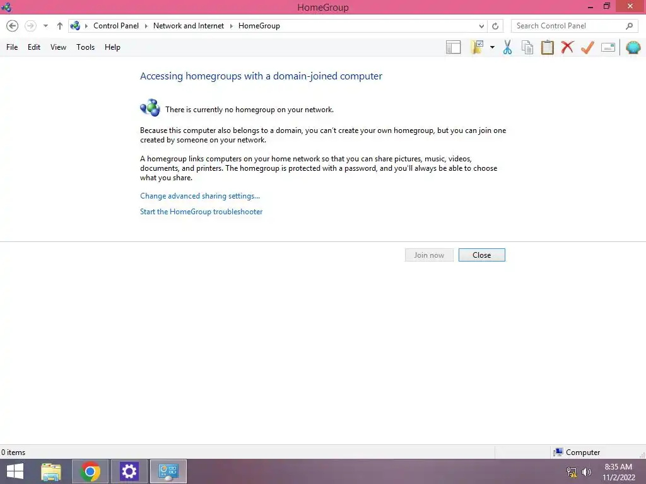646x484 pixels.
Task: Click the email envelope toolbar icon
Action: tap(608, 47)
